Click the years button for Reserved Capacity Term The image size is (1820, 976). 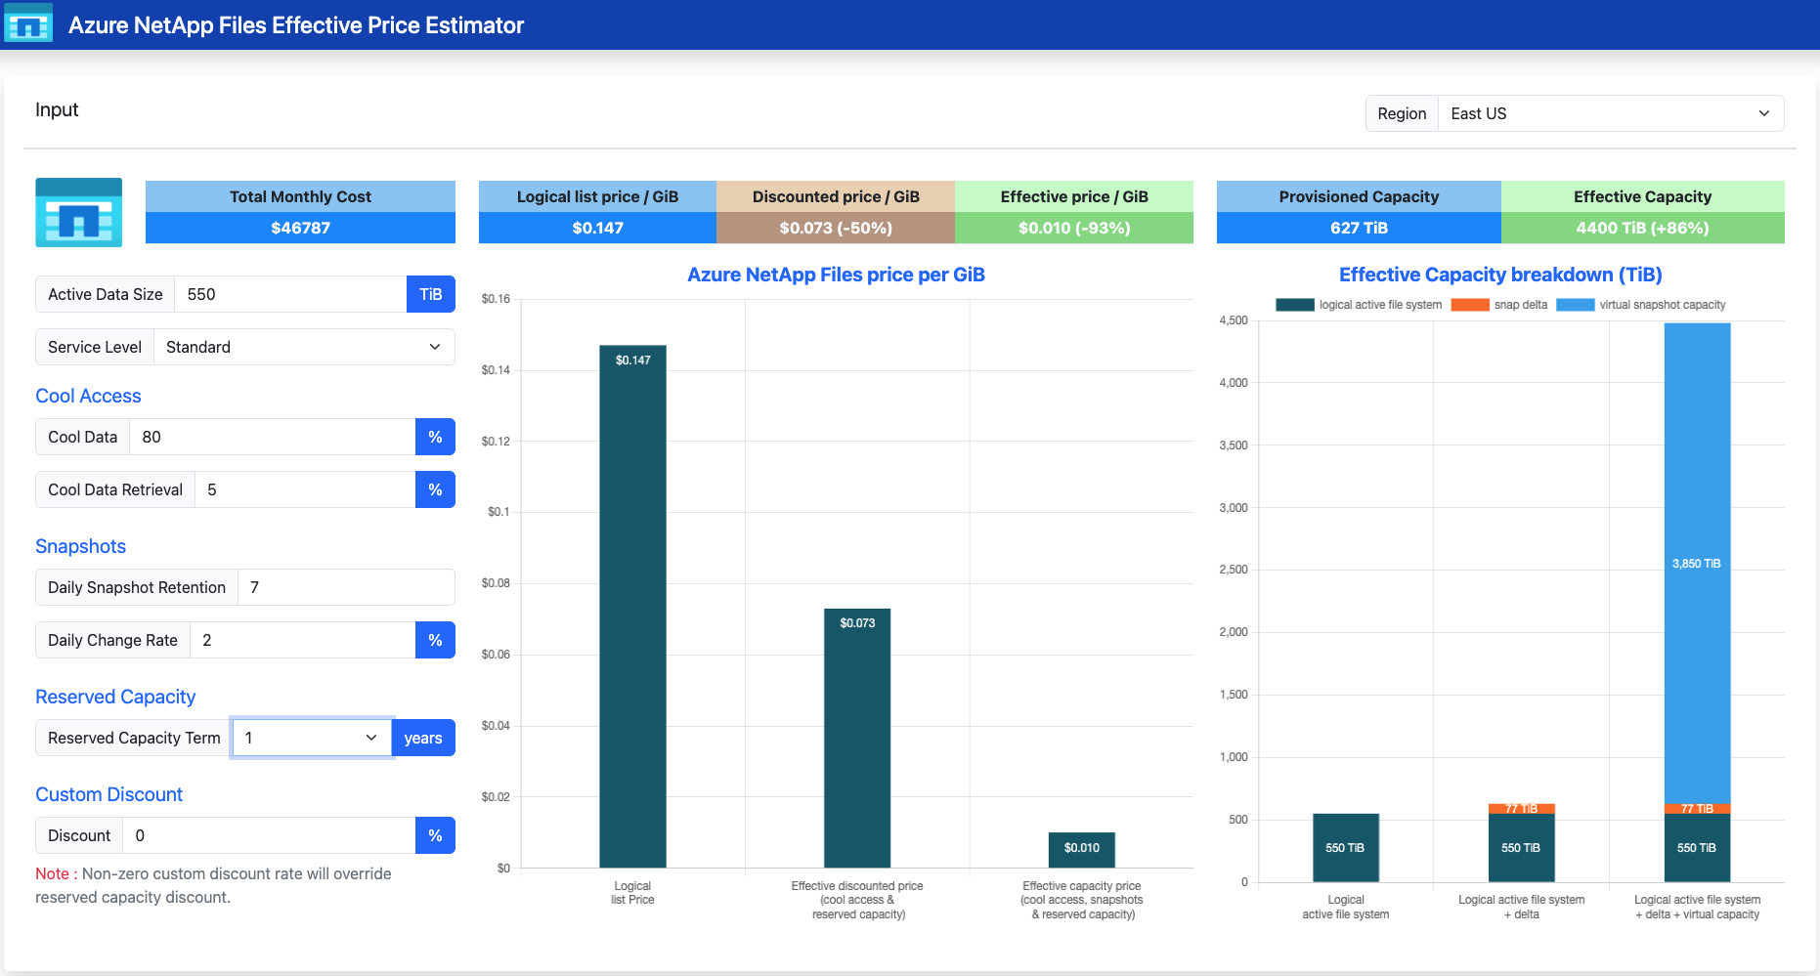(x=423, y=738)
